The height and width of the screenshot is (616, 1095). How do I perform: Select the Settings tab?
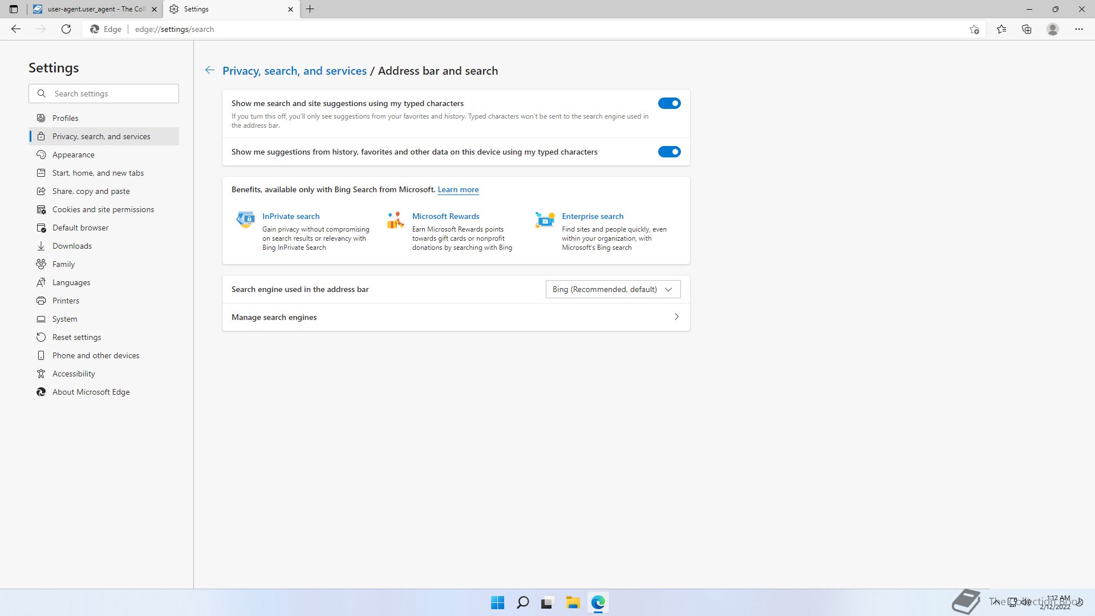point(231,9)
